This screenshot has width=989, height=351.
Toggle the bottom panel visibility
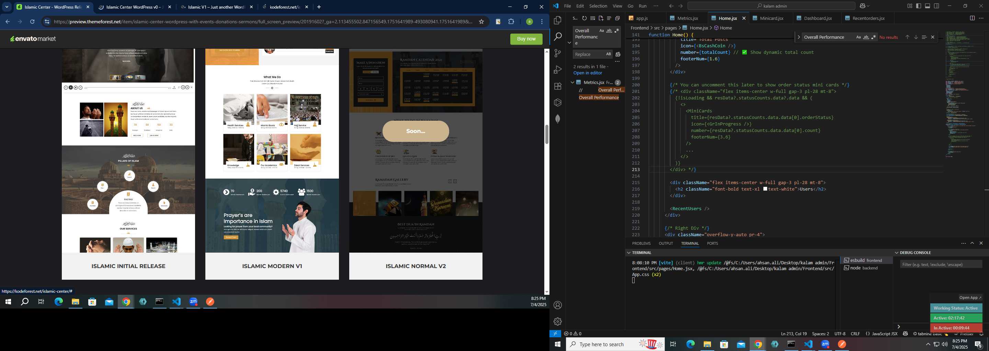[x=928, y=6]
